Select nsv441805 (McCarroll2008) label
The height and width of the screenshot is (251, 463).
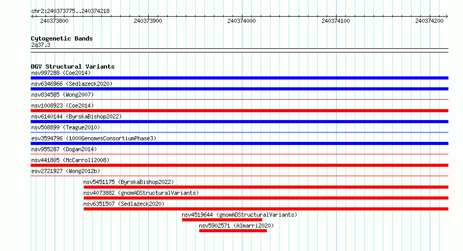70,160
